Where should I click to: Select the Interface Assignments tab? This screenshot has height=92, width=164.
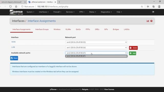[x=22, y=29]
